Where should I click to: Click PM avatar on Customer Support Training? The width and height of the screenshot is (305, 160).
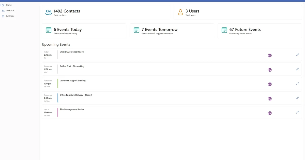(270, 84)
